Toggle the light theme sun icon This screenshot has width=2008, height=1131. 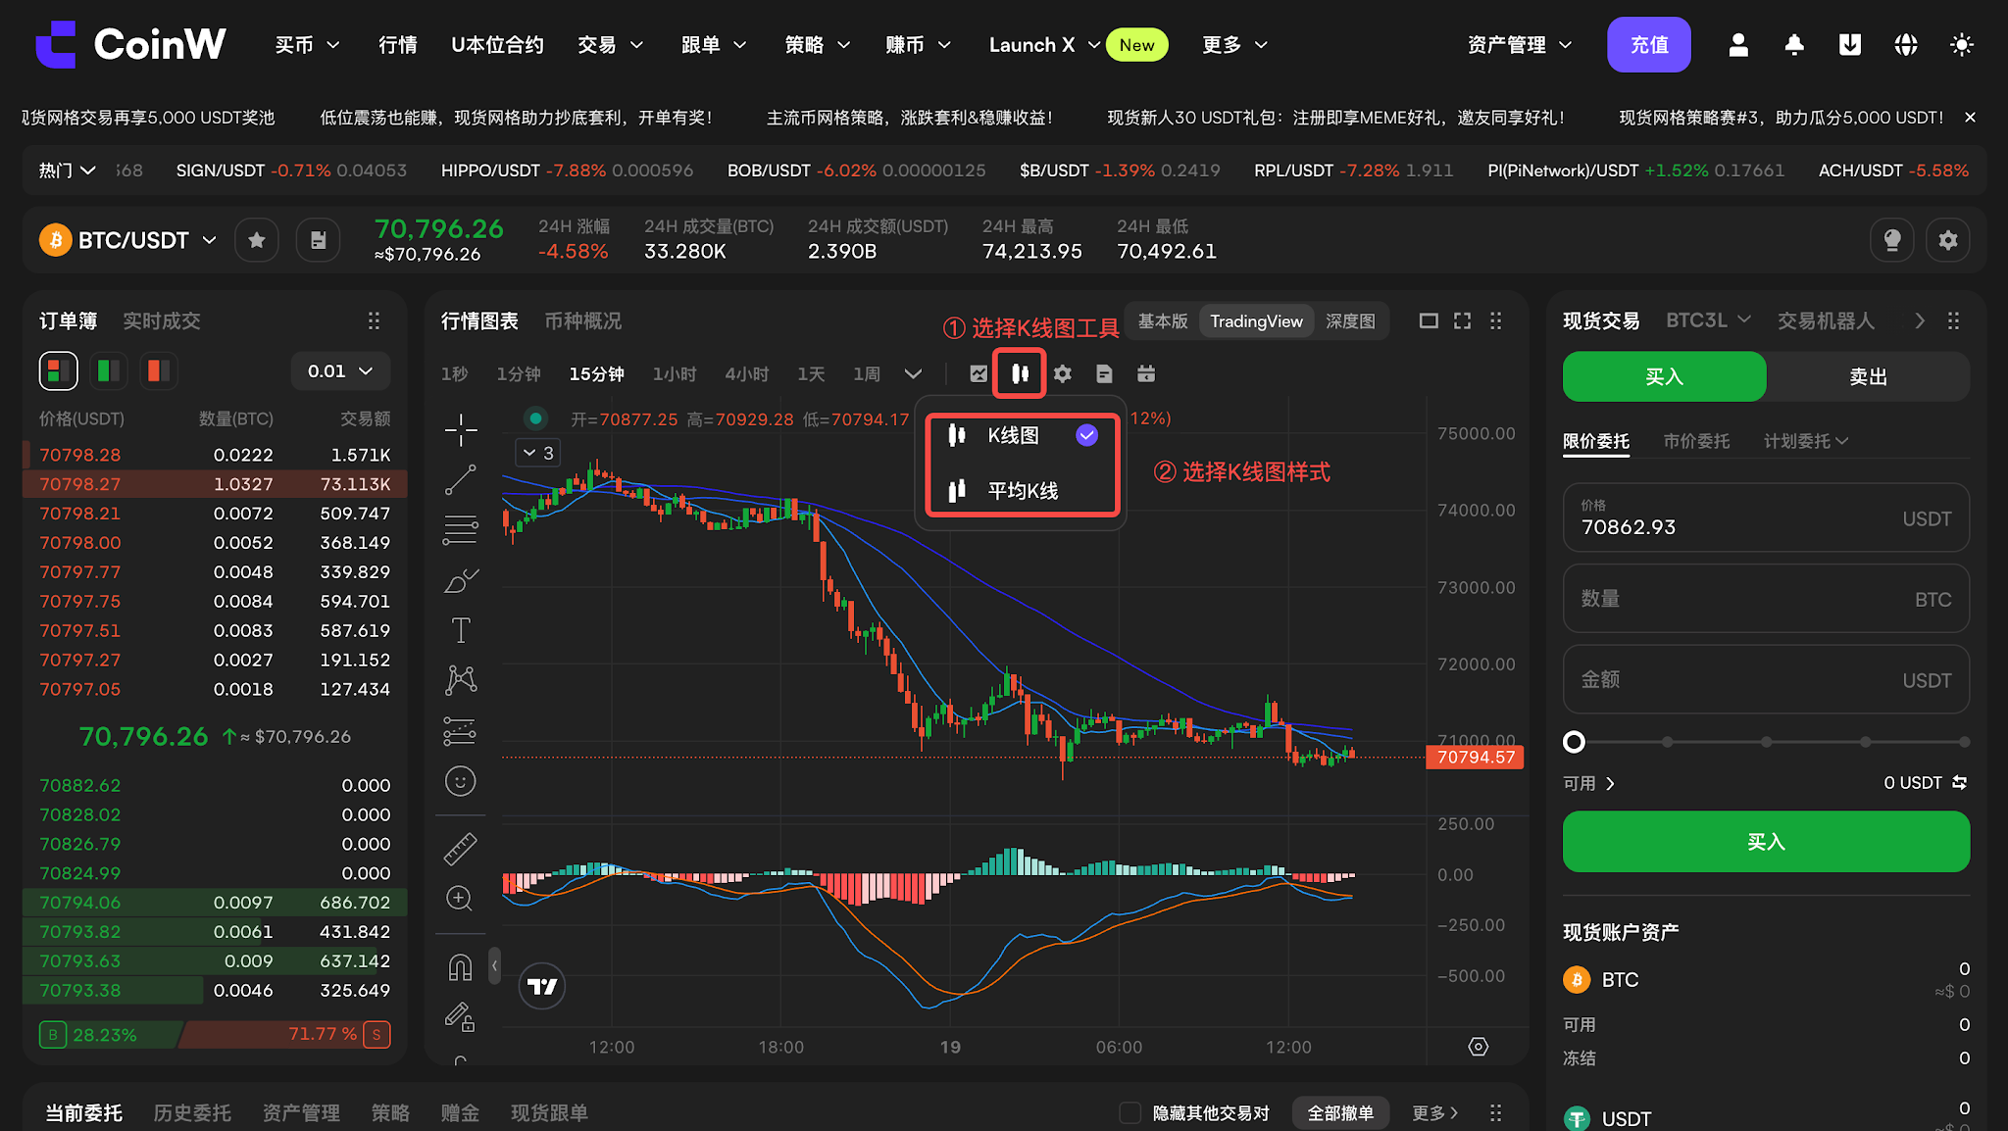1962,44
